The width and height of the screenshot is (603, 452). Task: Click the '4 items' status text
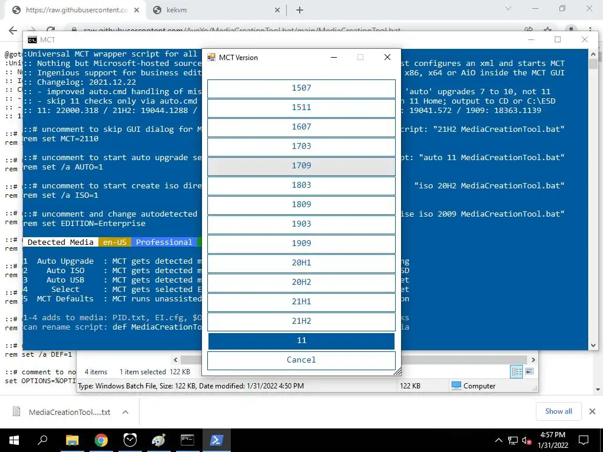pyautogui.click(x=96, y=372)
